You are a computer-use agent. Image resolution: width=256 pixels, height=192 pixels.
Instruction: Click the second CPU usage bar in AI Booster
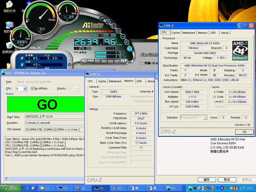(x=105, y=56)
